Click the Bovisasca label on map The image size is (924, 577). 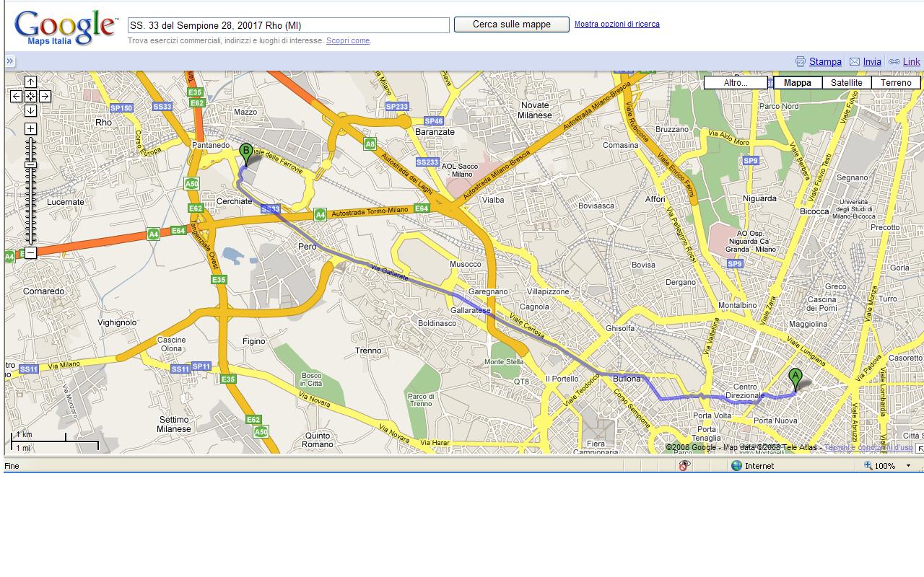click(596, 206)
